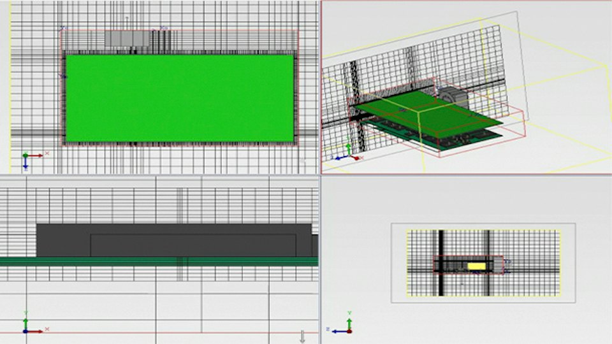Select the dark gray component in side view

pos(173,240)
